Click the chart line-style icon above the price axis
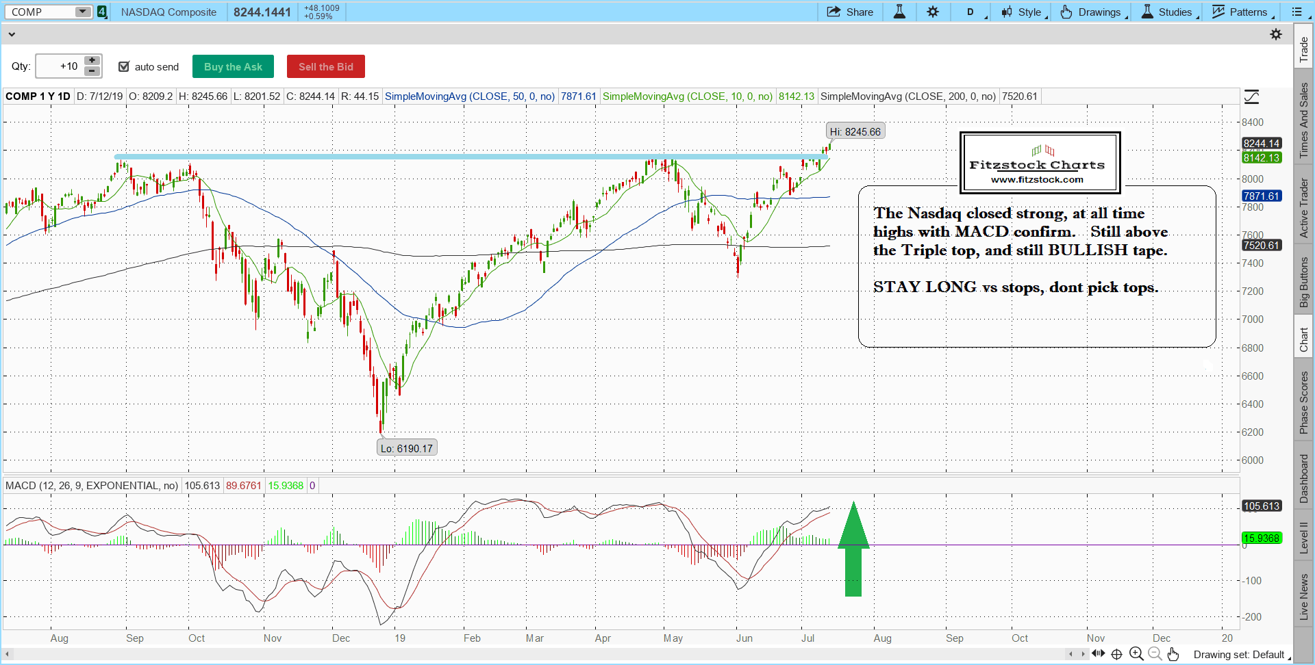This screenshot has height=665, width=1315. pyautogui.click(x=1251, y=96)
